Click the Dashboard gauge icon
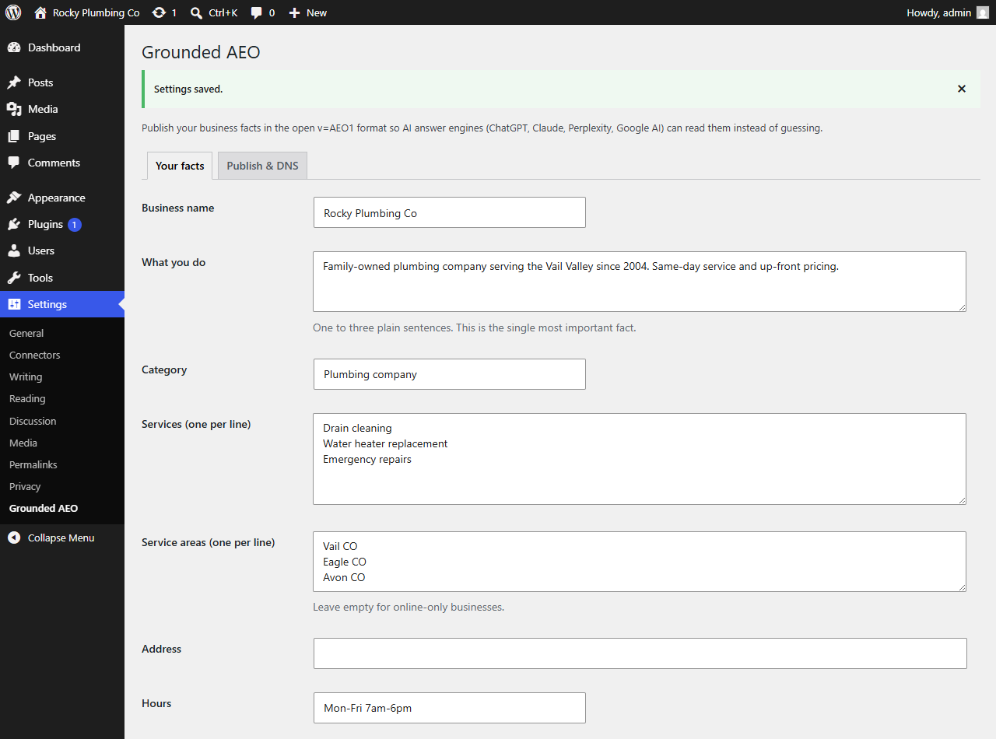Screen dimensions: 996x739 tap(14, 47)
